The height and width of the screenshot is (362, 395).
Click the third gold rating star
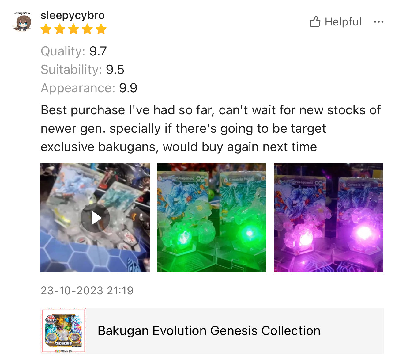tap(73, 29)
